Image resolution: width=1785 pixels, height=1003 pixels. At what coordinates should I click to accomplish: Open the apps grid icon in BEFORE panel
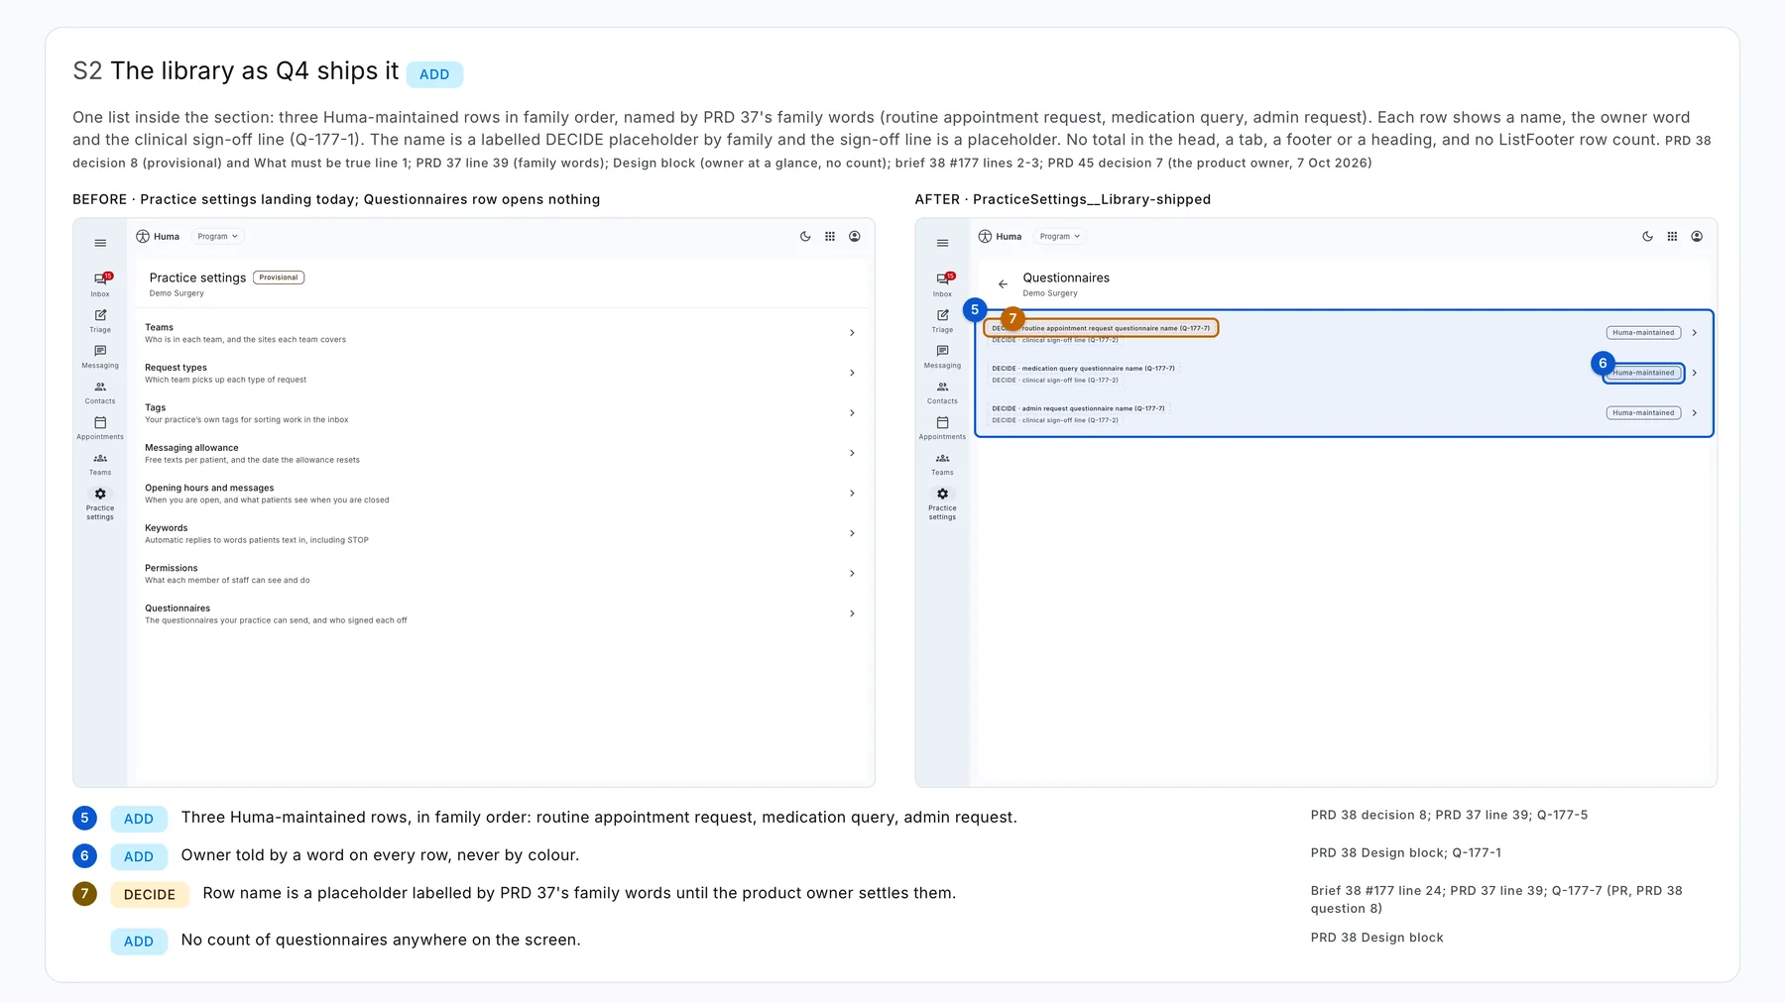[830, 236]
